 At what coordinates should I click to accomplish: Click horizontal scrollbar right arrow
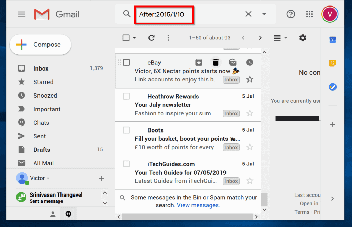(x=256, y=217)
